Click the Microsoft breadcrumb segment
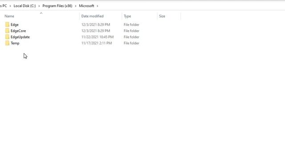This screenshot has height=160, width=285. [x=86, y=6]
